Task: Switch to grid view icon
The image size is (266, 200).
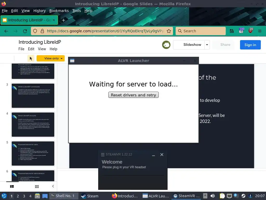Action: click(x=37, y=186)
